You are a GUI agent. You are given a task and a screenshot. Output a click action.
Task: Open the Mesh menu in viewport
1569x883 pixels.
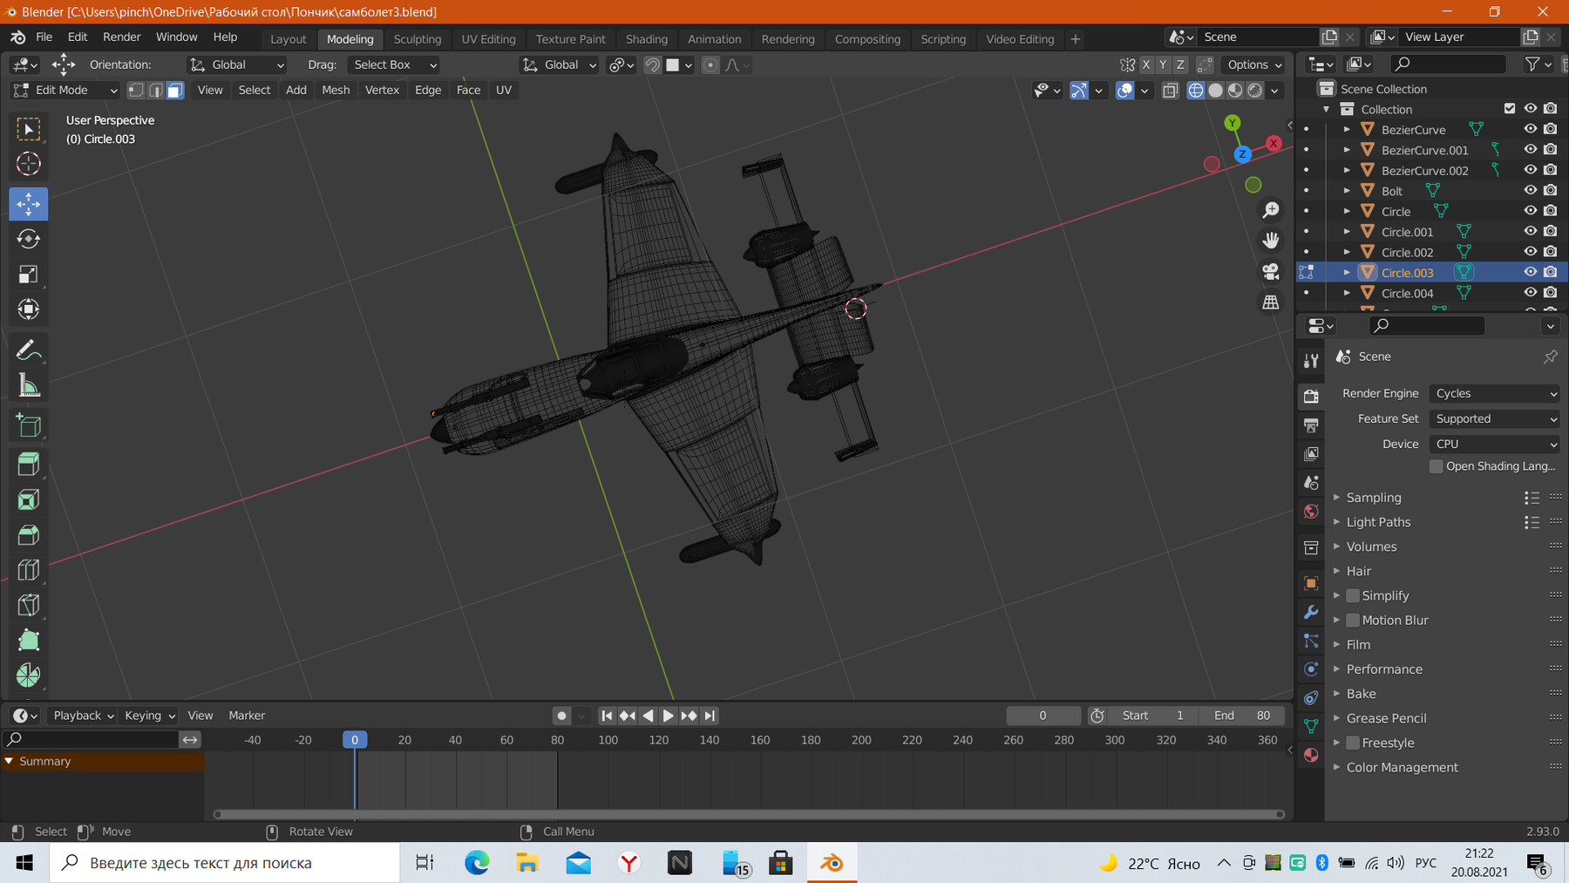[x=336, y=90]
